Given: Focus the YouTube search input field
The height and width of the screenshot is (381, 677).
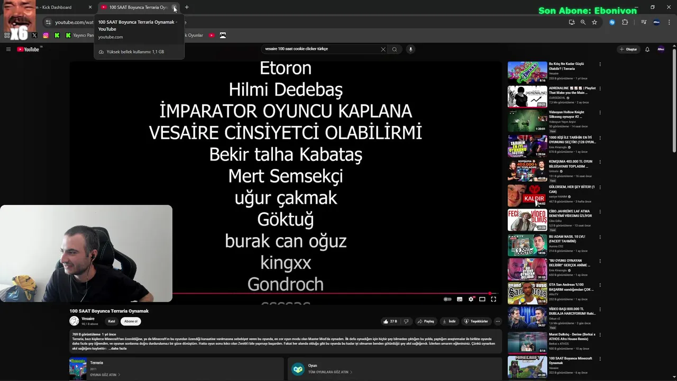Looking at the screenshot, I should click(321, 49).
